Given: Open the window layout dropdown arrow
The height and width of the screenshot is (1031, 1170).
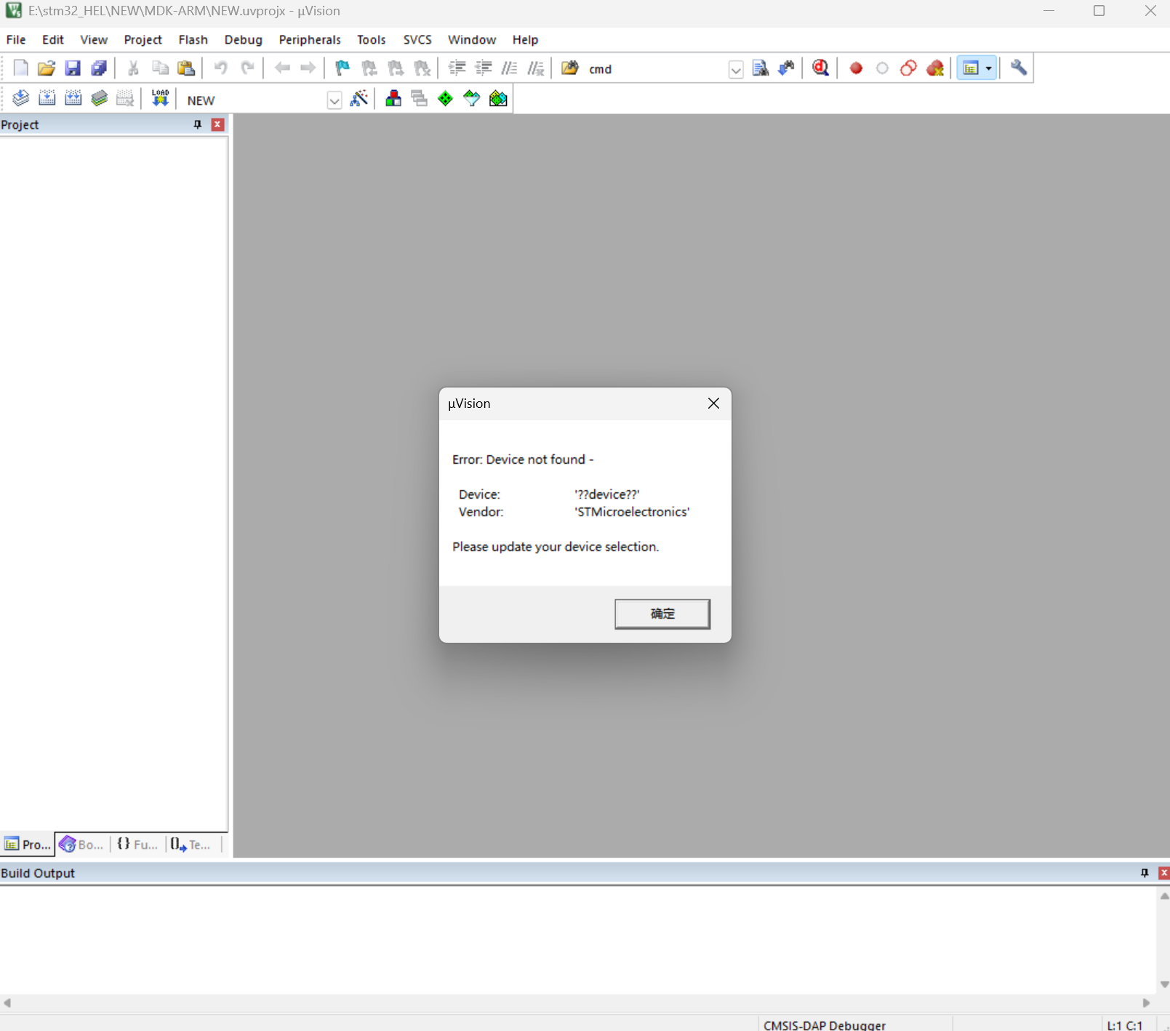Looking at the screenshot, I should pos(989,68).
